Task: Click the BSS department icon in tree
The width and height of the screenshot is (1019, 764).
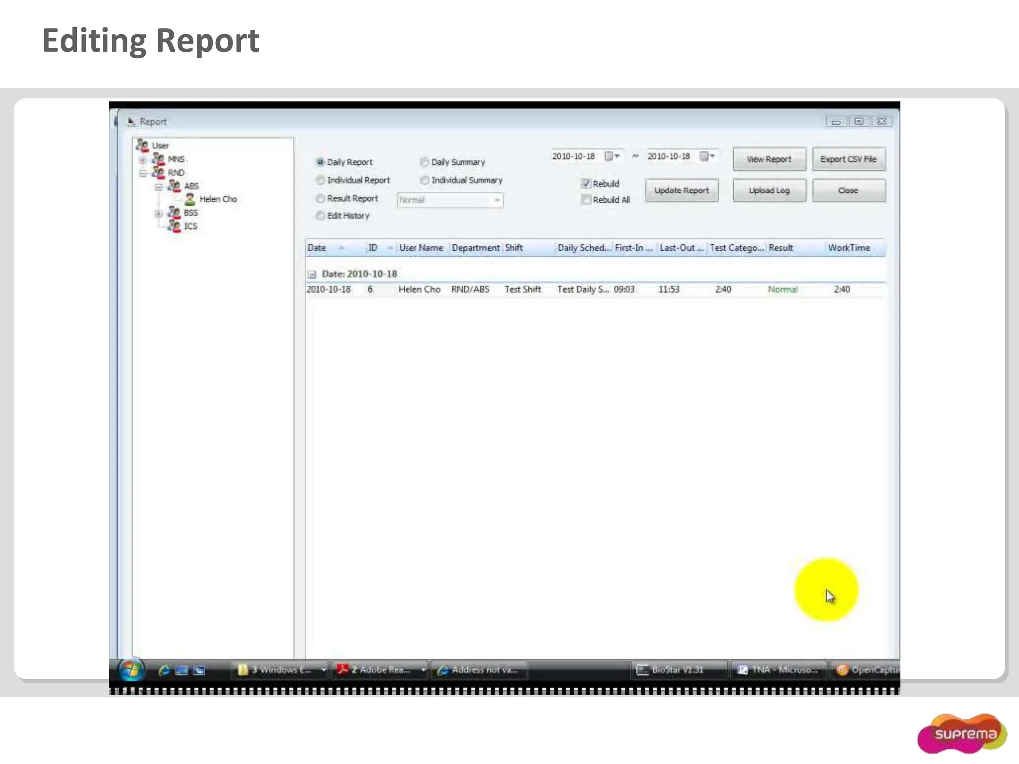Action: click(x=174, y=213)
